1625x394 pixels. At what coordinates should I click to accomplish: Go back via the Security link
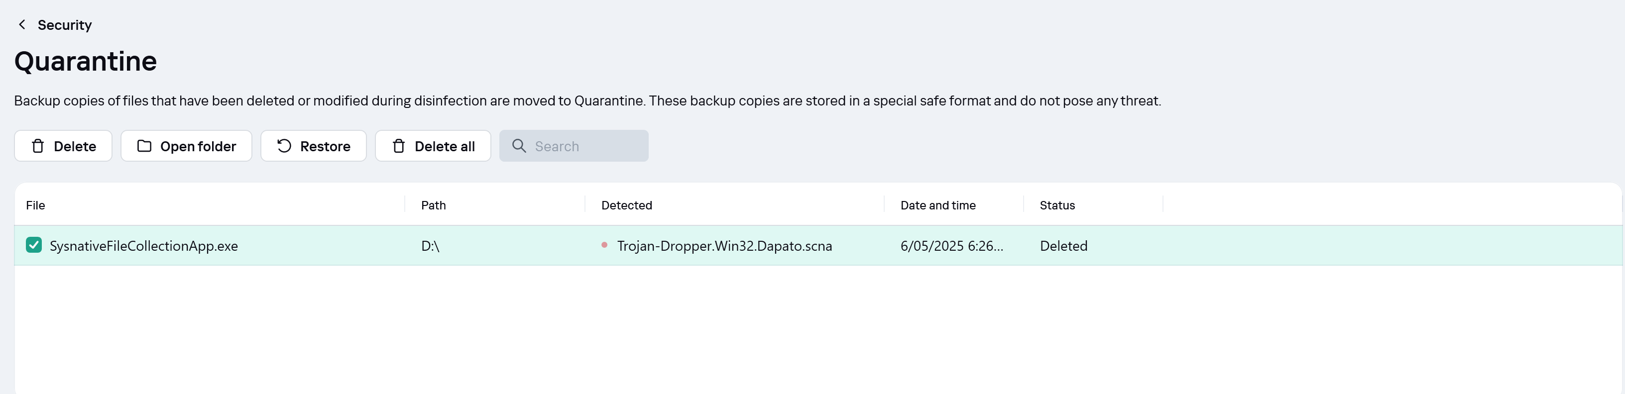coord(64,25)
